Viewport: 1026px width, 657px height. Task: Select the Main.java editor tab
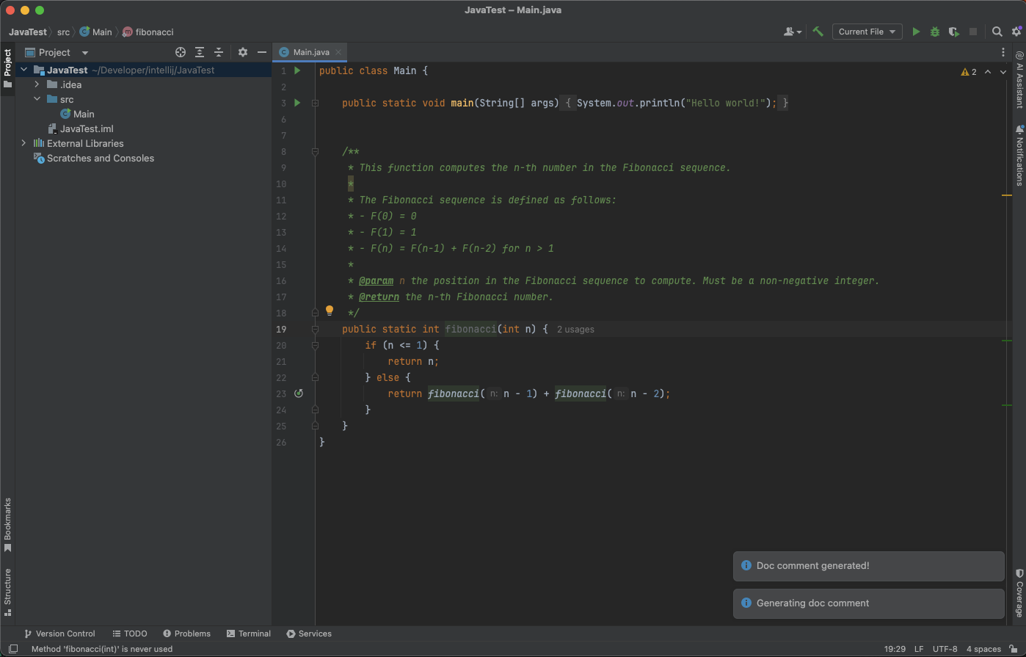click(310, 52)
